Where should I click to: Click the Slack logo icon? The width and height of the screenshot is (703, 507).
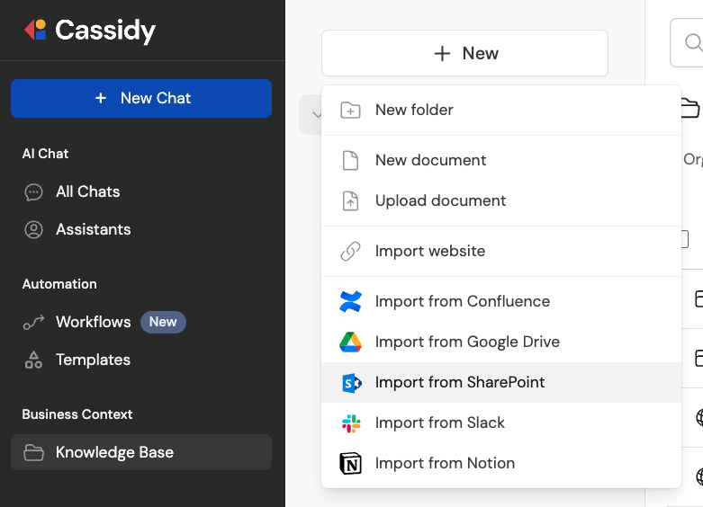point(351,423)
